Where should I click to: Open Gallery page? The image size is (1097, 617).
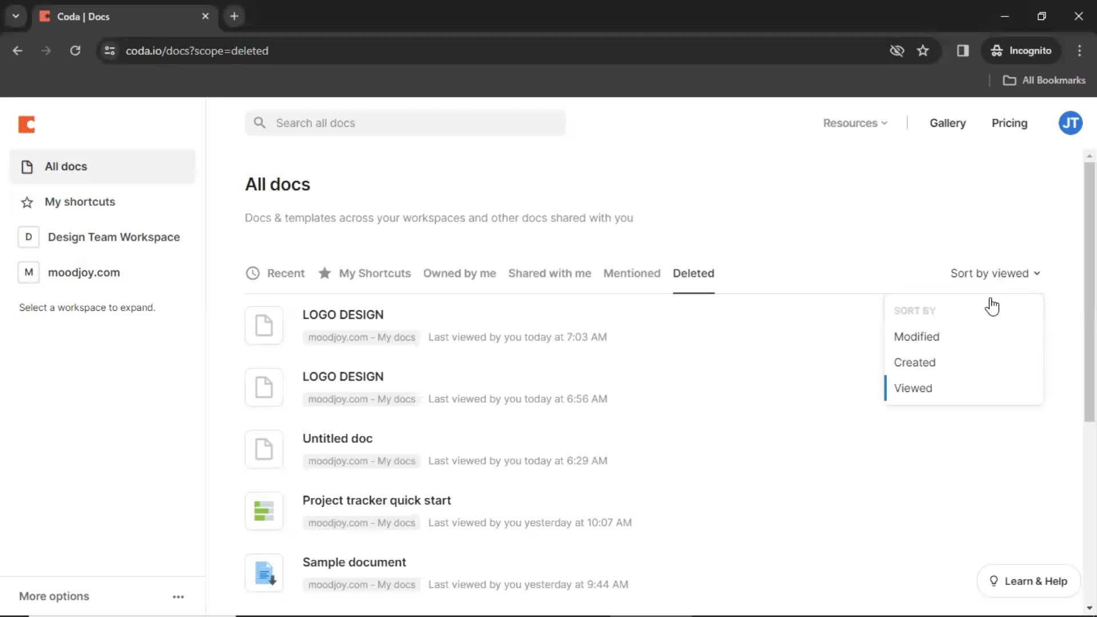click(947, 123)
